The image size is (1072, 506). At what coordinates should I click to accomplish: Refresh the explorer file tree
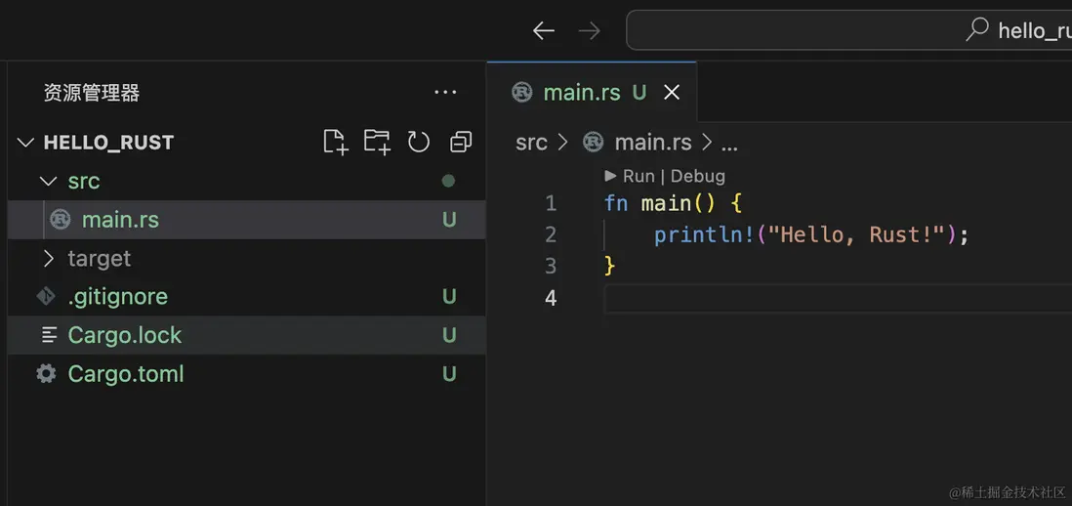(419, 143)
